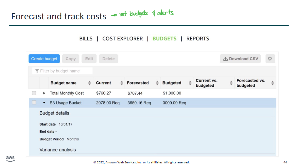Viewport: 295px width, 166px height.
Task: Check the Total Monthly Cost checkbox
Action: click(x=34, y=93)
